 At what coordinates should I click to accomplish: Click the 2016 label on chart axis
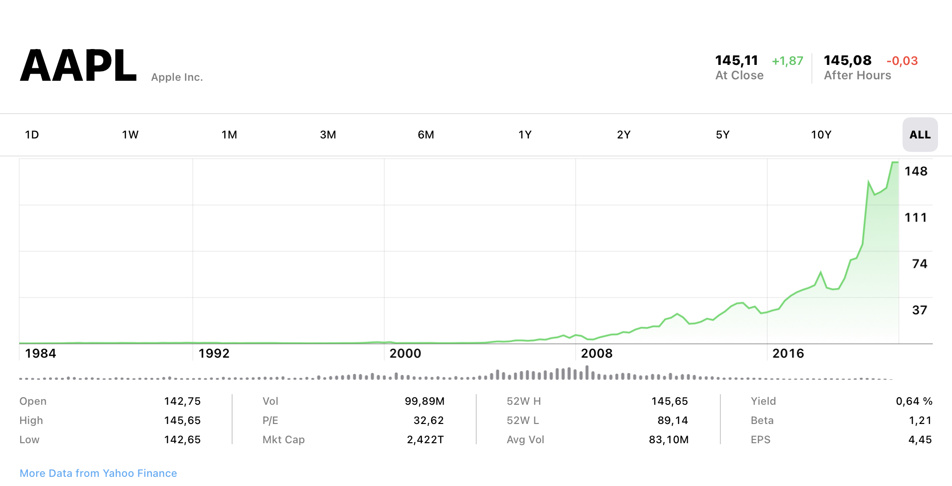788,353
